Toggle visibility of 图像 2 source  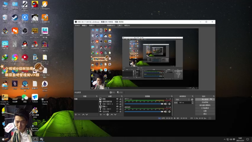click(117, 106)
